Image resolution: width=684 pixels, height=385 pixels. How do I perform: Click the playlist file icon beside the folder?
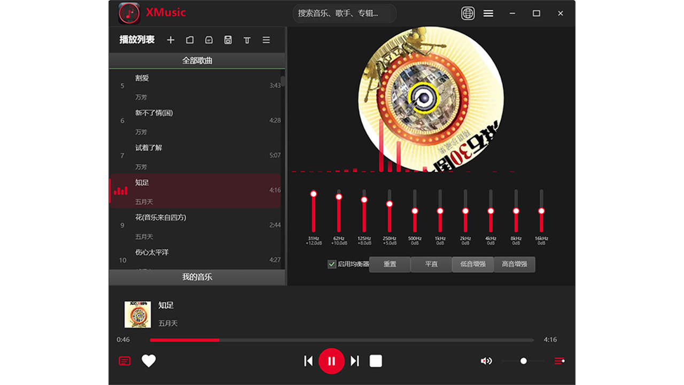209,40
